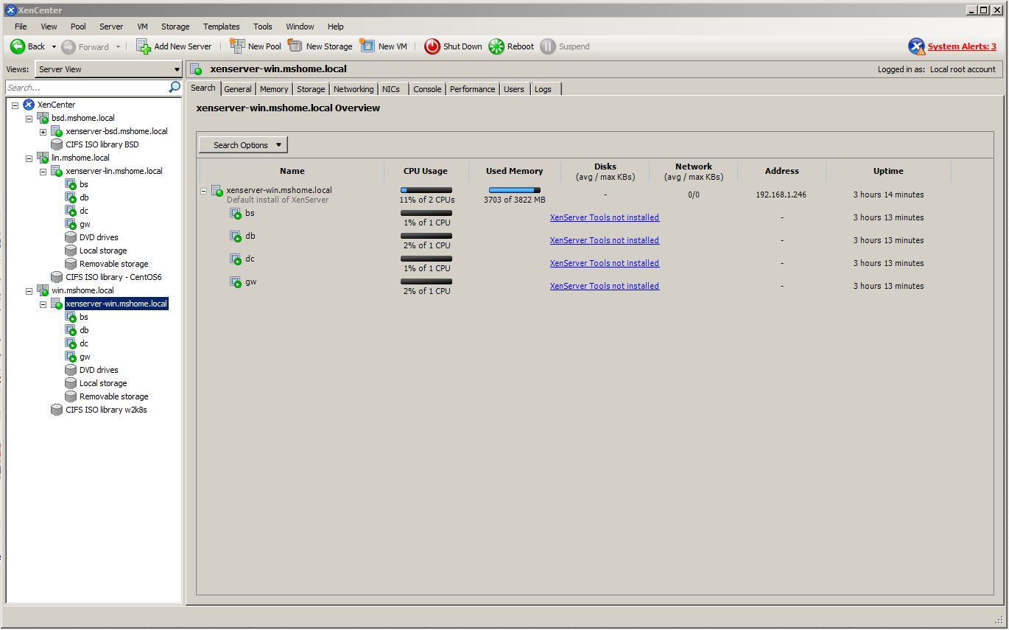Screen dimensions: 1009x630
Task: Open the Server View dropdown
Action: 177,69
